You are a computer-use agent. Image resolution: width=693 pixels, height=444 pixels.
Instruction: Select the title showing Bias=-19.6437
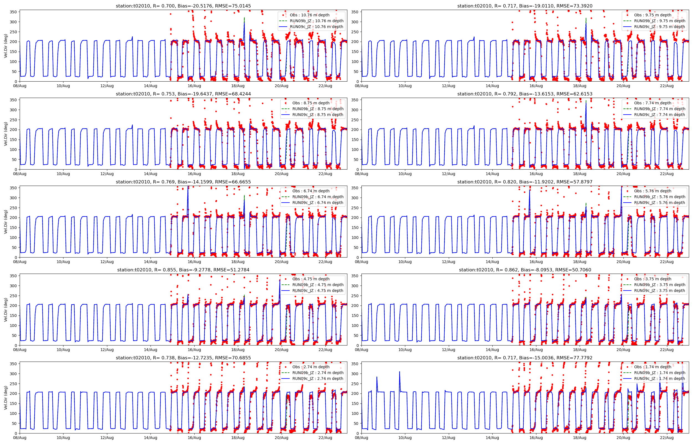point(183,94)
